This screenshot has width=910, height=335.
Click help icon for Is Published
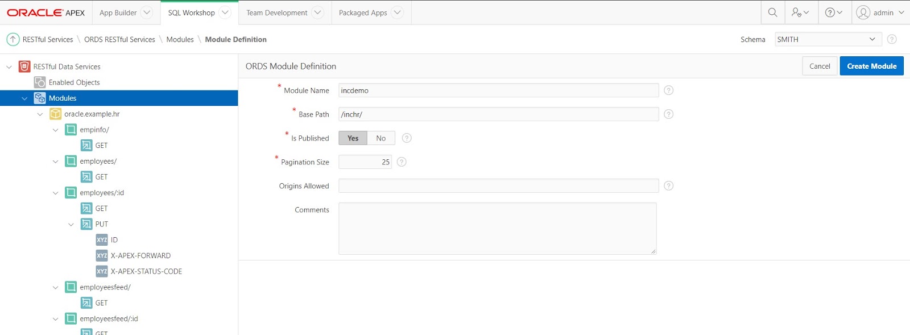pos(407,138)
